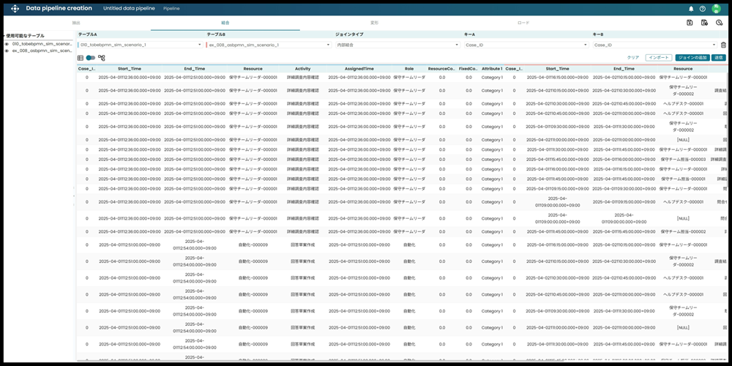Switch to the ロード tab
Screen dimensions: 732x366
pos(523,23)
